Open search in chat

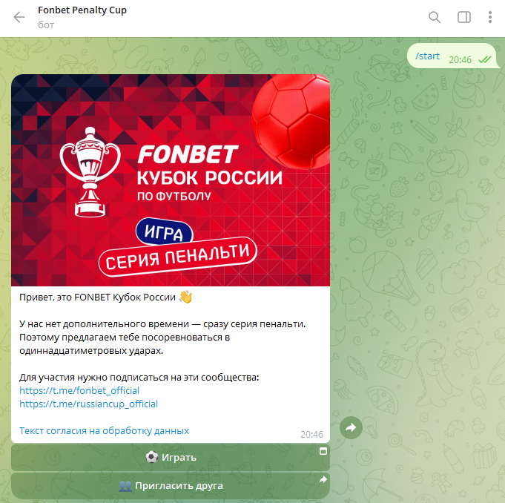coord(435,17)
